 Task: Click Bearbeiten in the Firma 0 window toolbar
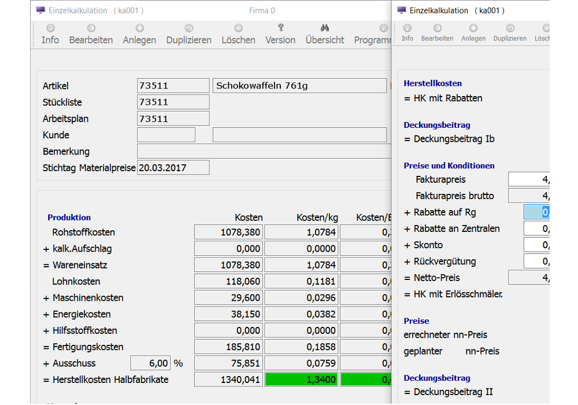coord(91,34)
